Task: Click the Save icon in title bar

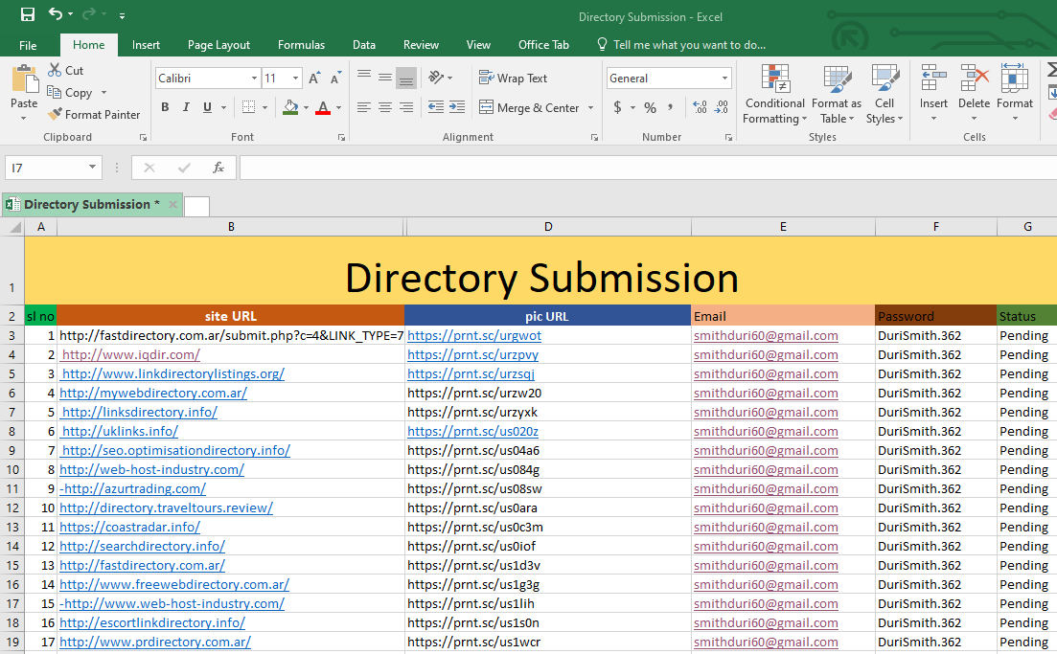Action: point(27,15)
